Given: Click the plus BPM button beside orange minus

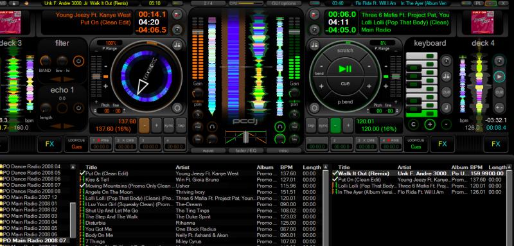Looking at the screenshot, I should tap(156, 125).
